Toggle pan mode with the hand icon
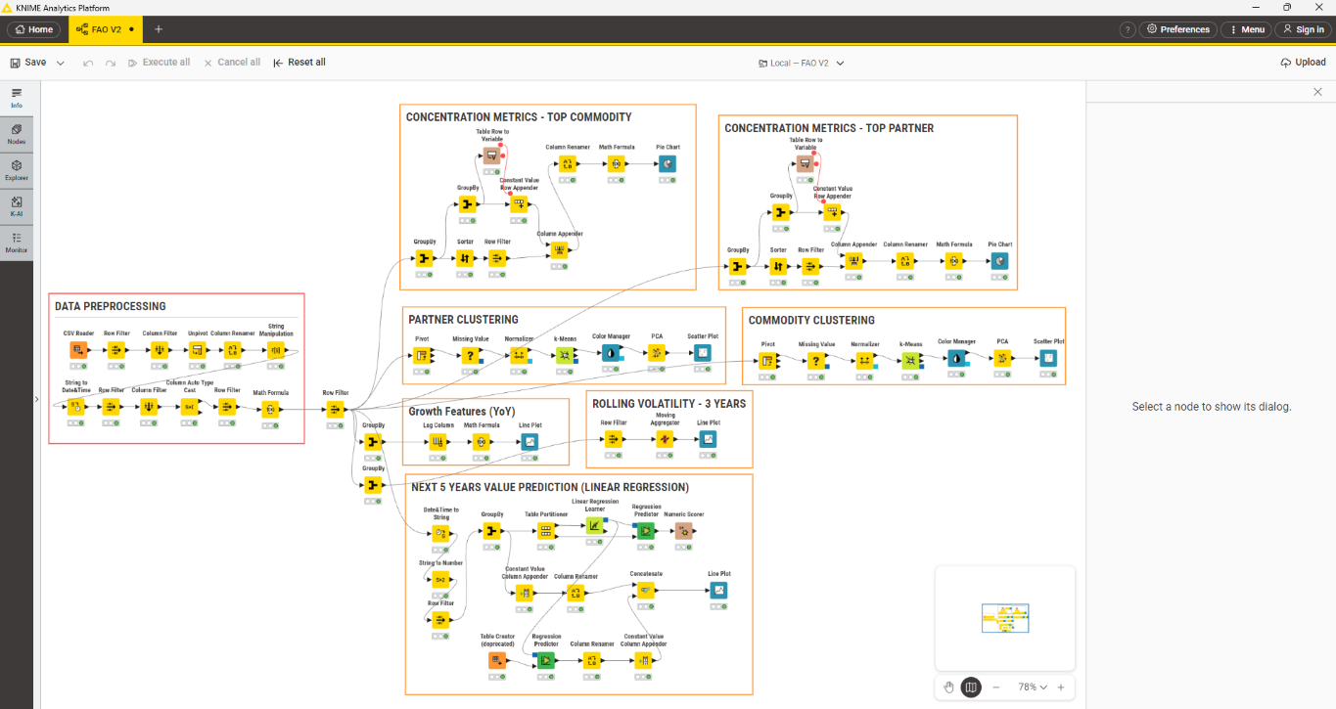 click(948, 687)
